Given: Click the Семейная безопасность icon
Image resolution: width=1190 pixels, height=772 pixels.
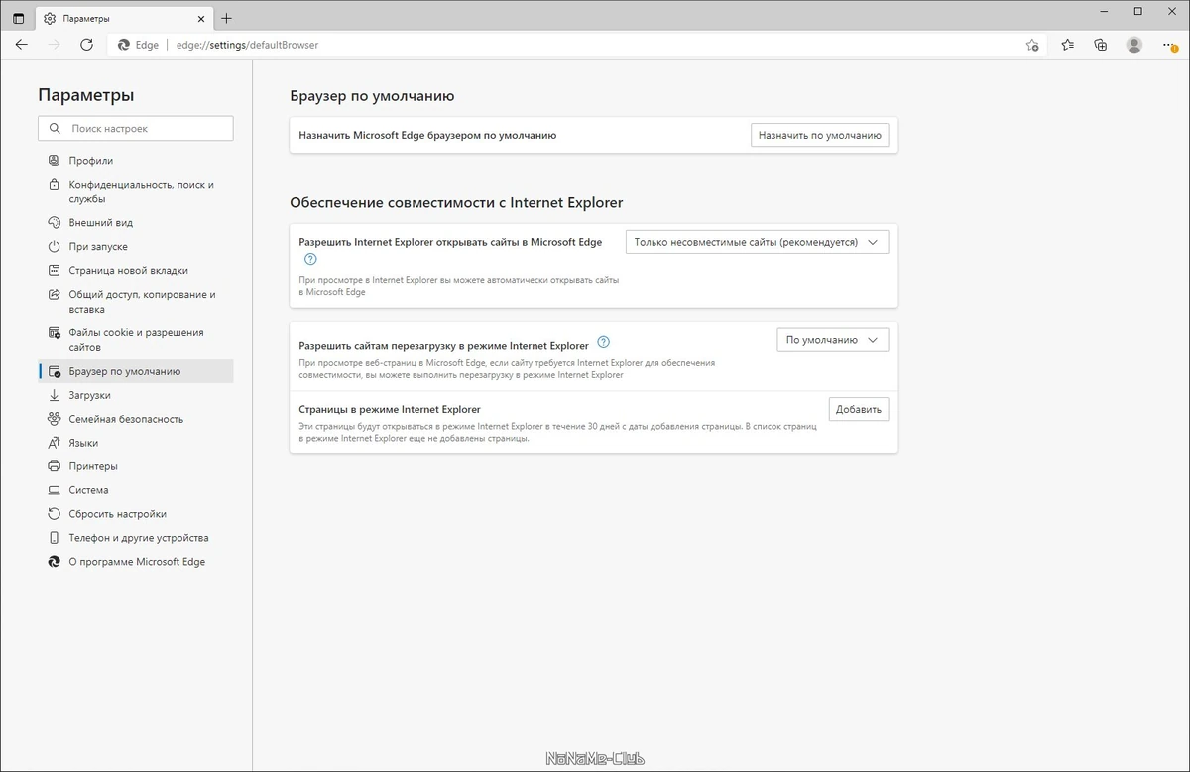Looking at the screenshot, I should (55, 419).
